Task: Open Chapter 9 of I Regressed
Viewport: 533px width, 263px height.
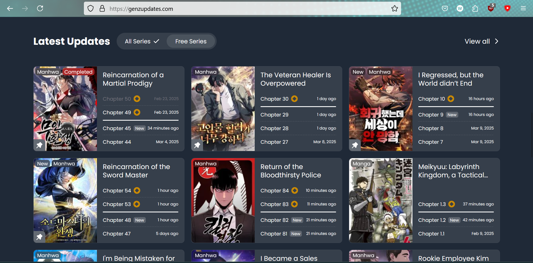Action: 431,115
